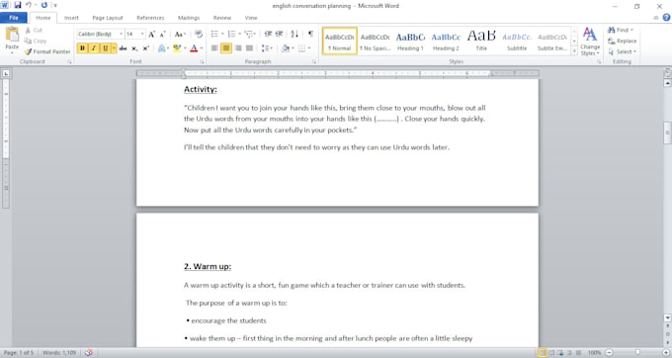The image size is (672, 358).
Task: Justify the text
Action: pos(249,48)
